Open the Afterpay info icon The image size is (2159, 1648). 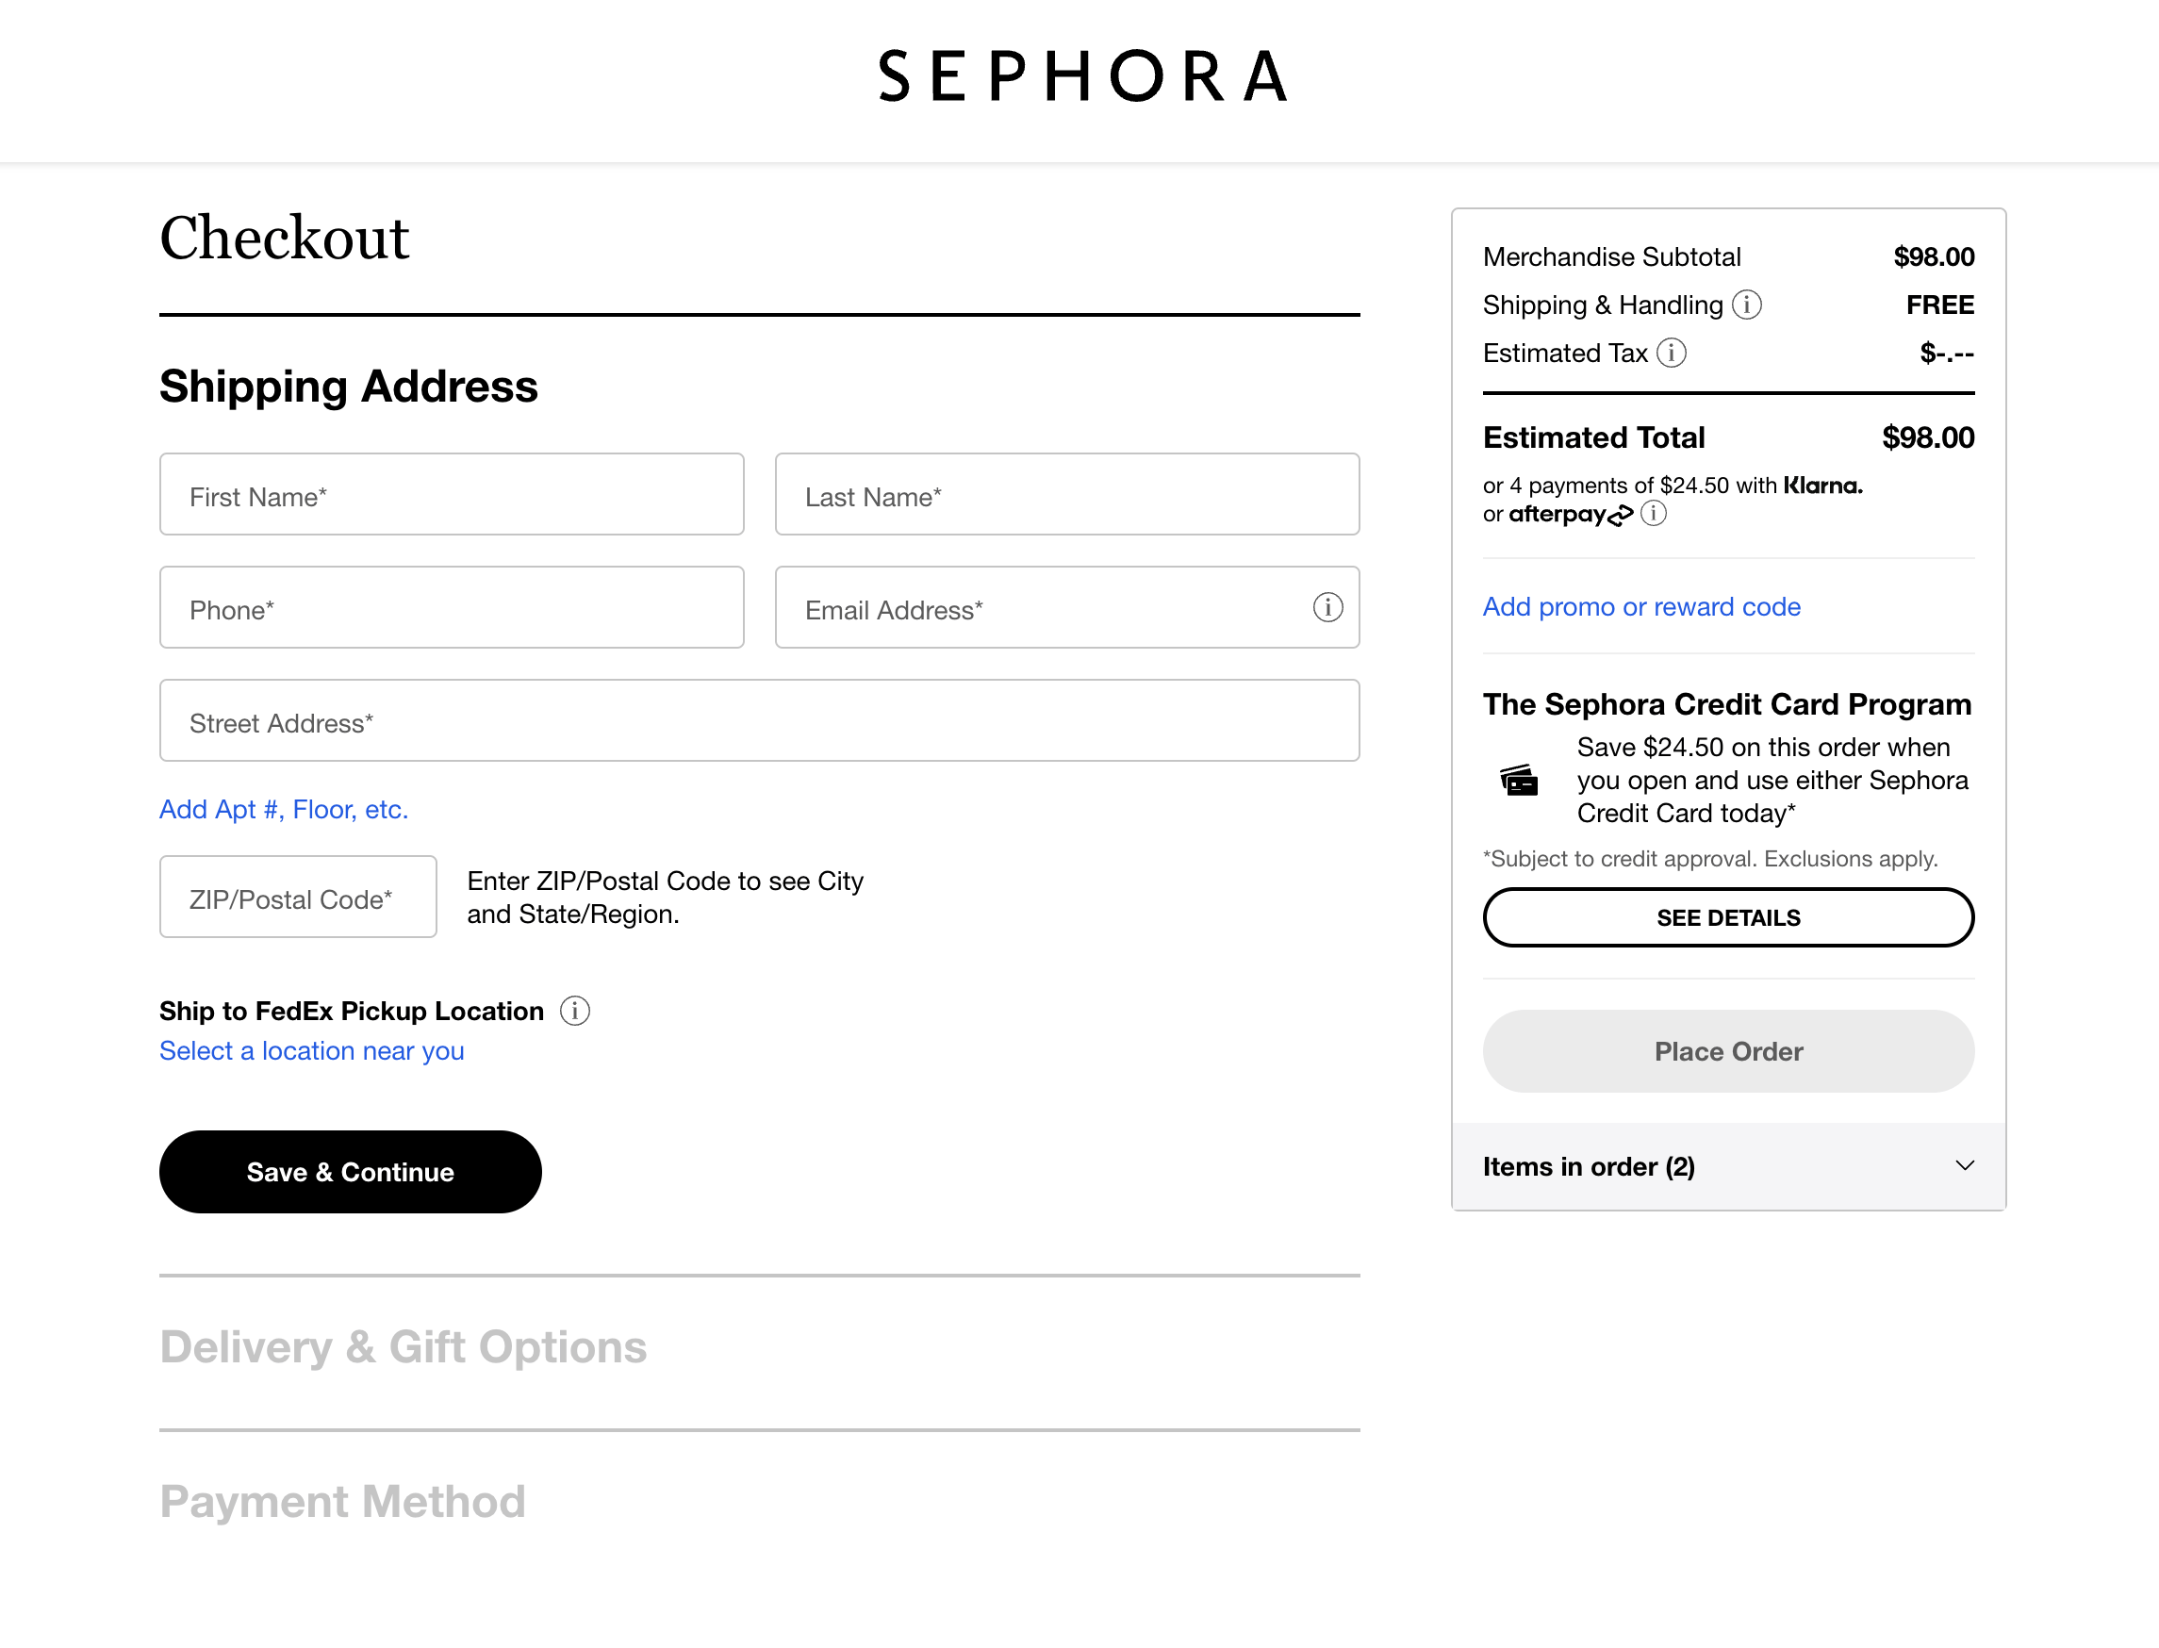[1654, 513]
